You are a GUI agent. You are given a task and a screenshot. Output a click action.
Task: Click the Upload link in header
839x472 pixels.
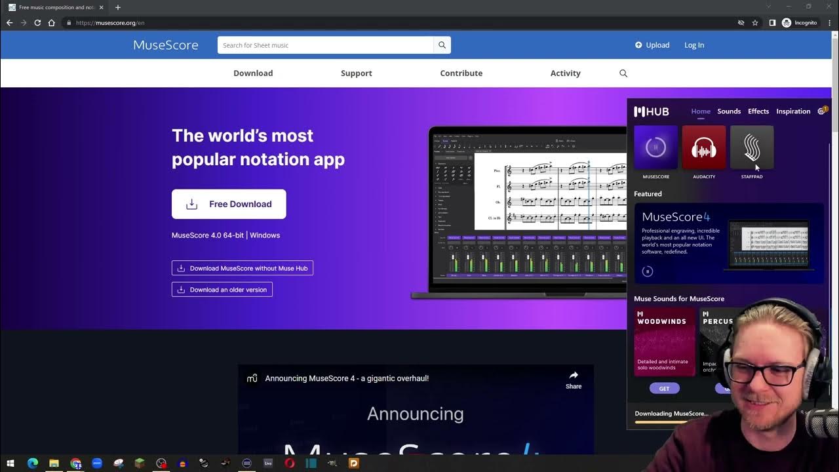pos(652,45)
